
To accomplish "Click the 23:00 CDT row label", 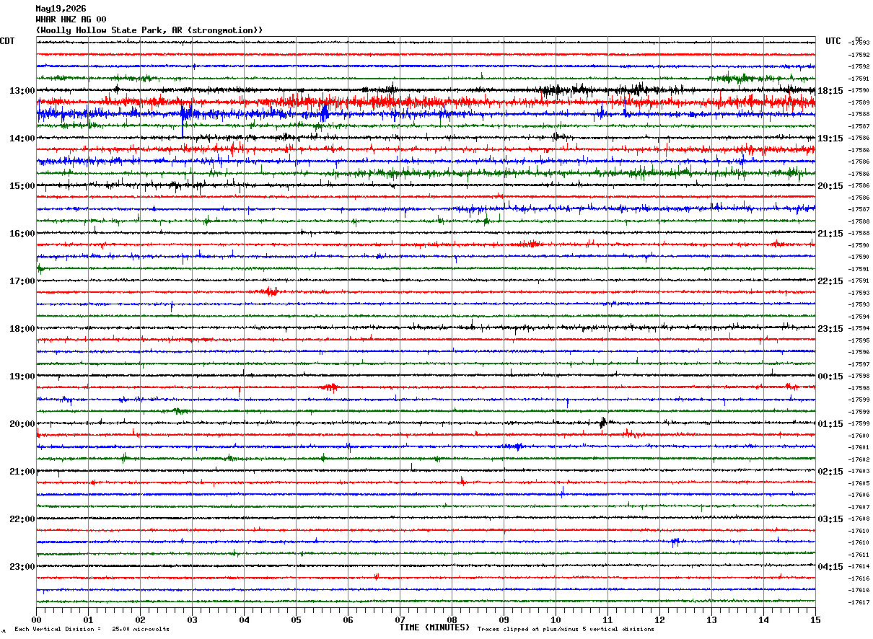I will (22, 567).
